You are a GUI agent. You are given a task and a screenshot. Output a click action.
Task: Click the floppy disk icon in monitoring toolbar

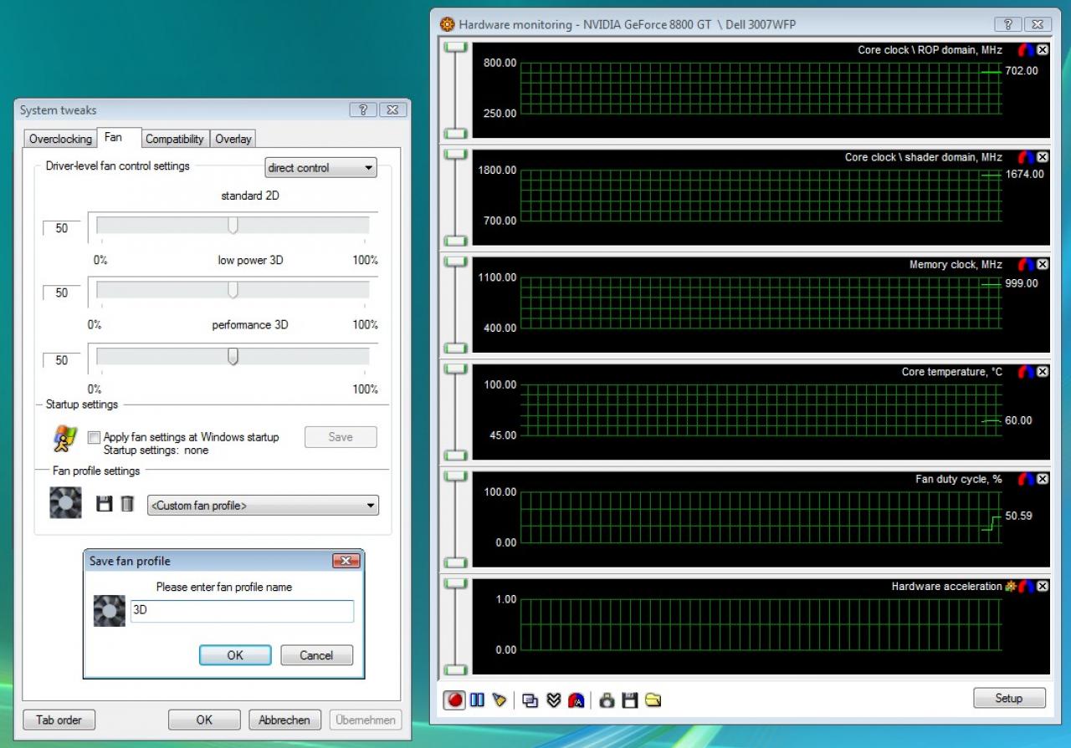pos(630,700)
